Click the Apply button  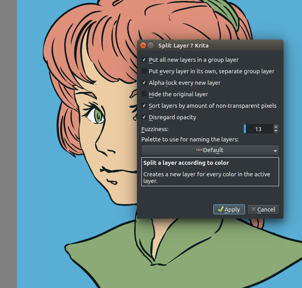(229, 209)
